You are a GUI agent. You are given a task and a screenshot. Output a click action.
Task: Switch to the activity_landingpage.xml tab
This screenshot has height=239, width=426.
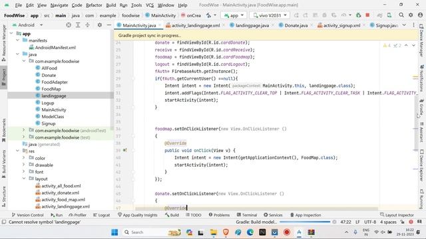click(195, 25)
